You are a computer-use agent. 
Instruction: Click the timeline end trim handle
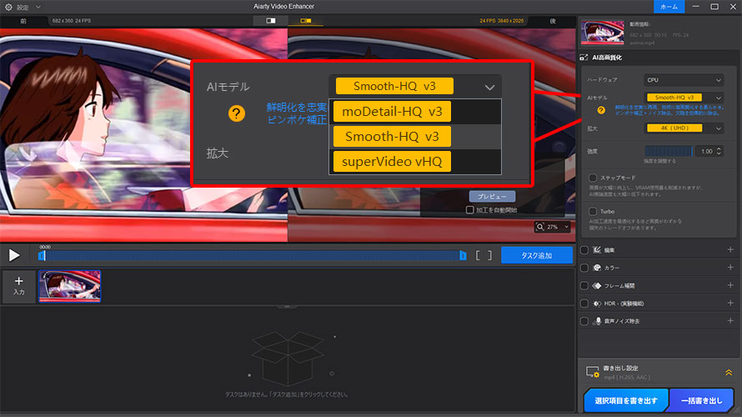[x=463, y=255]
